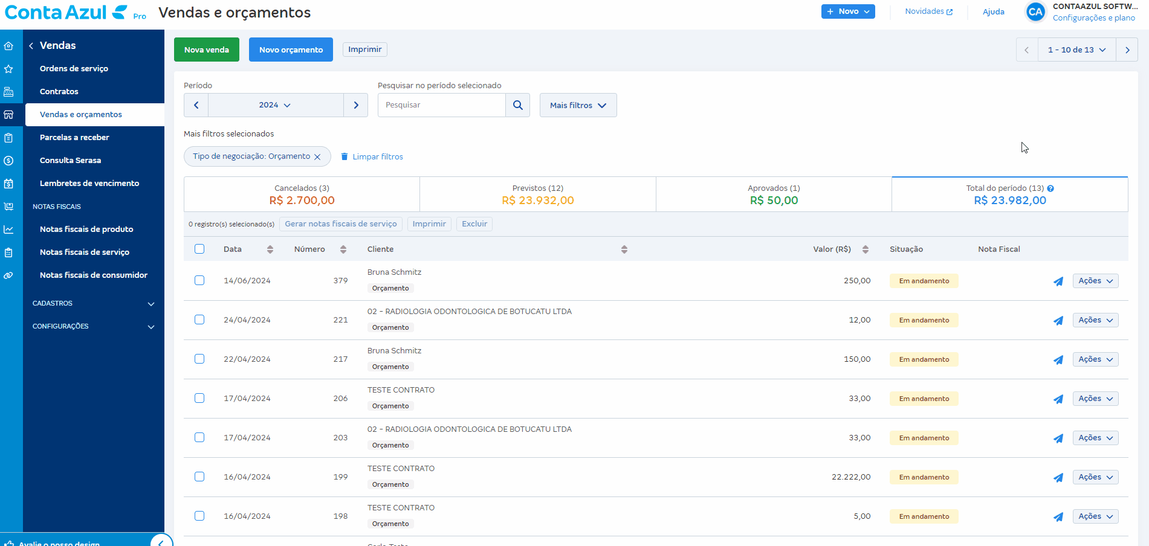Screen dimensions: 1149x546
Task: Go to the previous results page
Action: tap(1027, 50)
